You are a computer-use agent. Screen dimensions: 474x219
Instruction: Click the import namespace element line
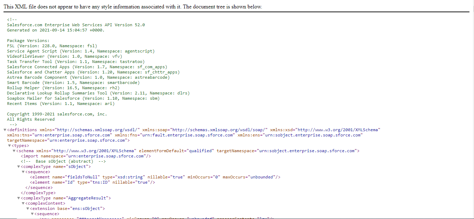86,156
